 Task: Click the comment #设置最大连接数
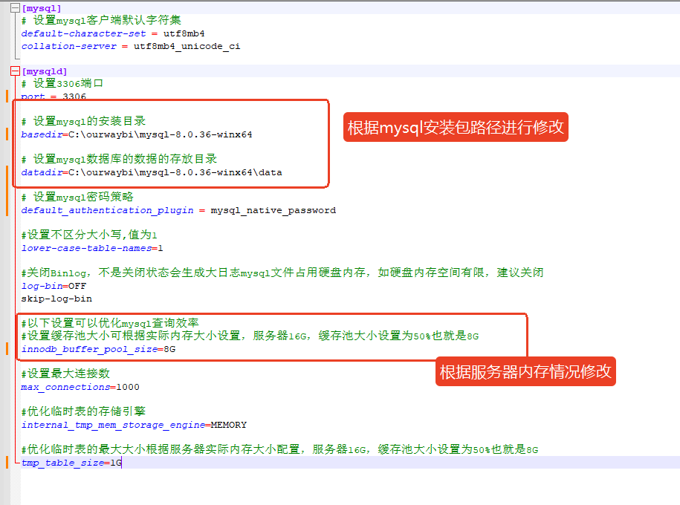tap(65, 374)
